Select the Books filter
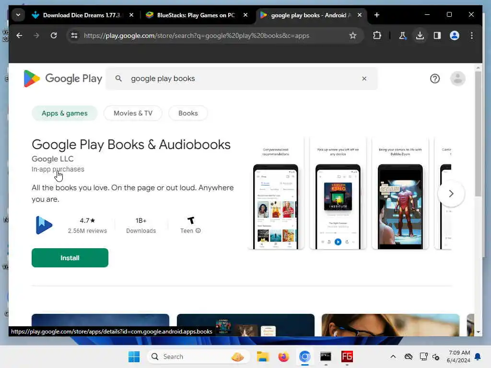The height and width of the screenshot is (368, 491). pos(188,113)
